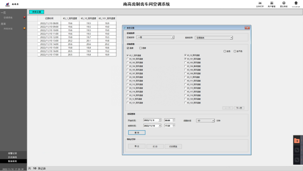Check KS_122_回风温度 checkbox
Screen dimensions: 303x171
point(185,103)
